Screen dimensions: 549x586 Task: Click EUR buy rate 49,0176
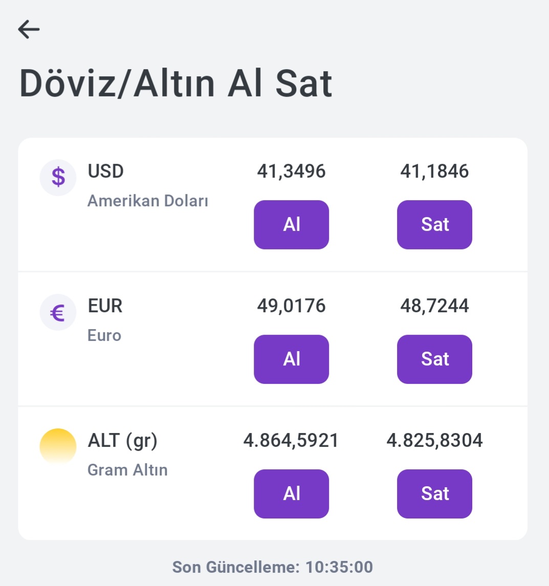[x=291, y=306]
